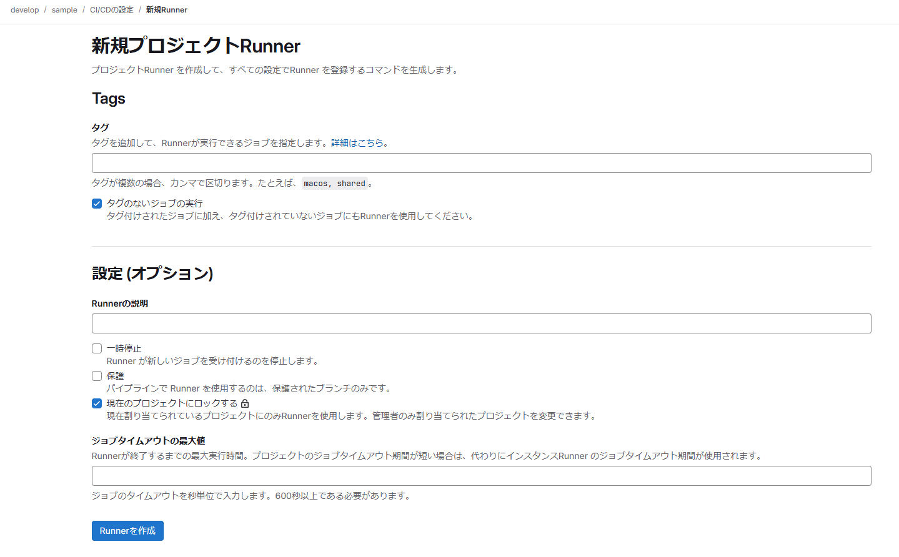Click the ジョブタイムアウトの最大値 input field
The image size is (899, 557).
point(481,475)
